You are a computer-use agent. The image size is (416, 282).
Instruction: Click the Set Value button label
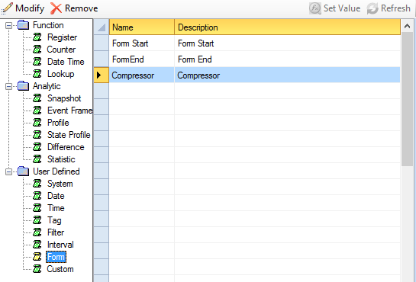click(x=342, y=8)
